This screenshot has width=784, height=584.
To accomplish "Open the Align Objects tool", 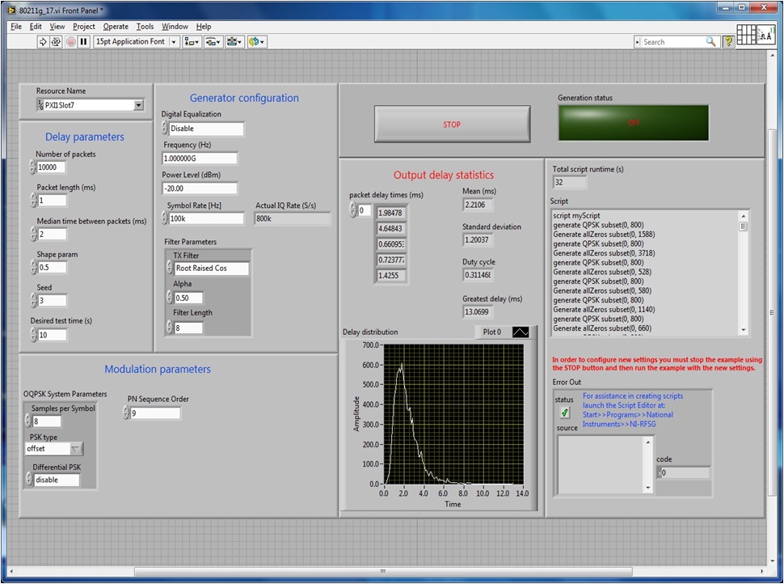I will (192, 41).
